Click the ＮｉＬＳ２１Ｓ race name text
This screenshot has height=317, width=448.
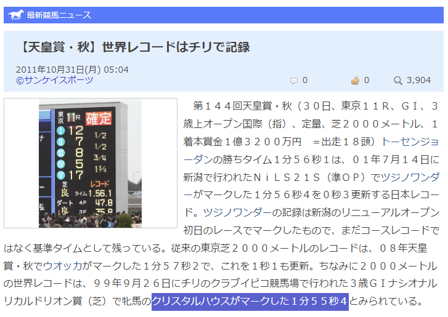pos(288,177)
